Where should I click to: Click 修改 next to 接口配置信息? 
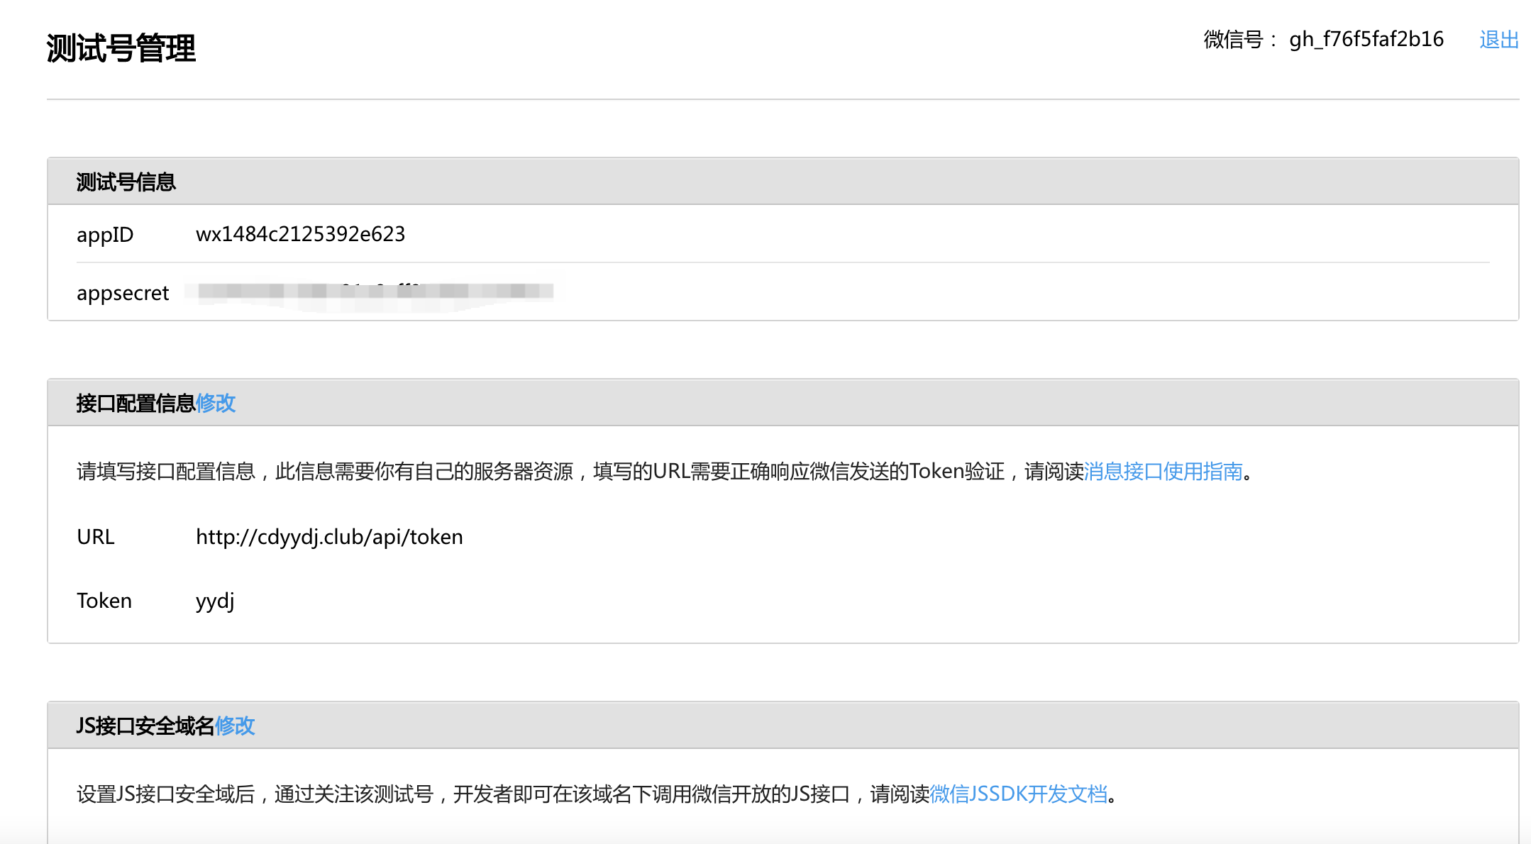coord(216,403)
